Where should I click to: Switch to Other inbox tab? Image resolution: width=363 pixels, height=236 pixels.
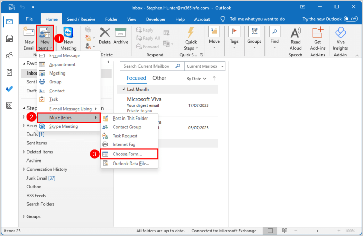coord(159,78)
